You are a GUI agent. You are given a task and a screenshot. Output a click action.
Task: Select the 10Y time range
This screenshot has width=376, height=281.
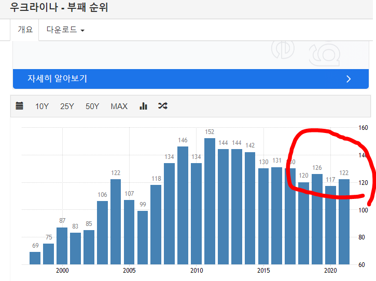(42, 106)
